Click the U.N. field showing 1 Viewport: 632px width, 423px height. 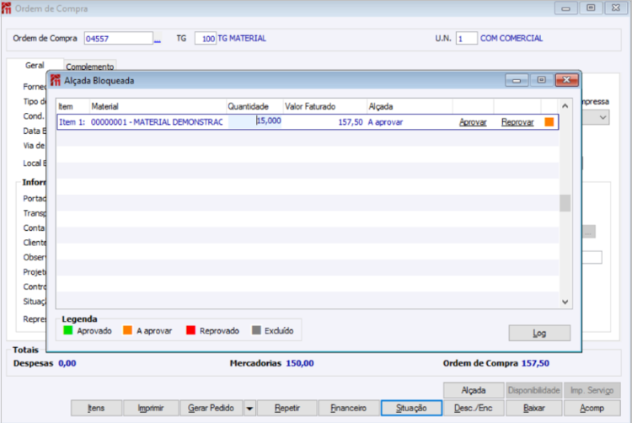coord(467,38)
